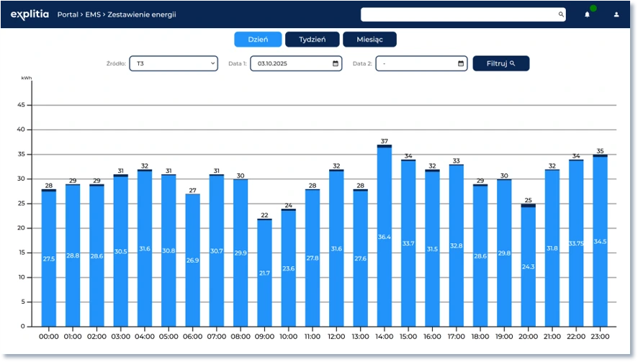Click the search magnifier icon
638x362 pixels.
click(x=561, y=14)
